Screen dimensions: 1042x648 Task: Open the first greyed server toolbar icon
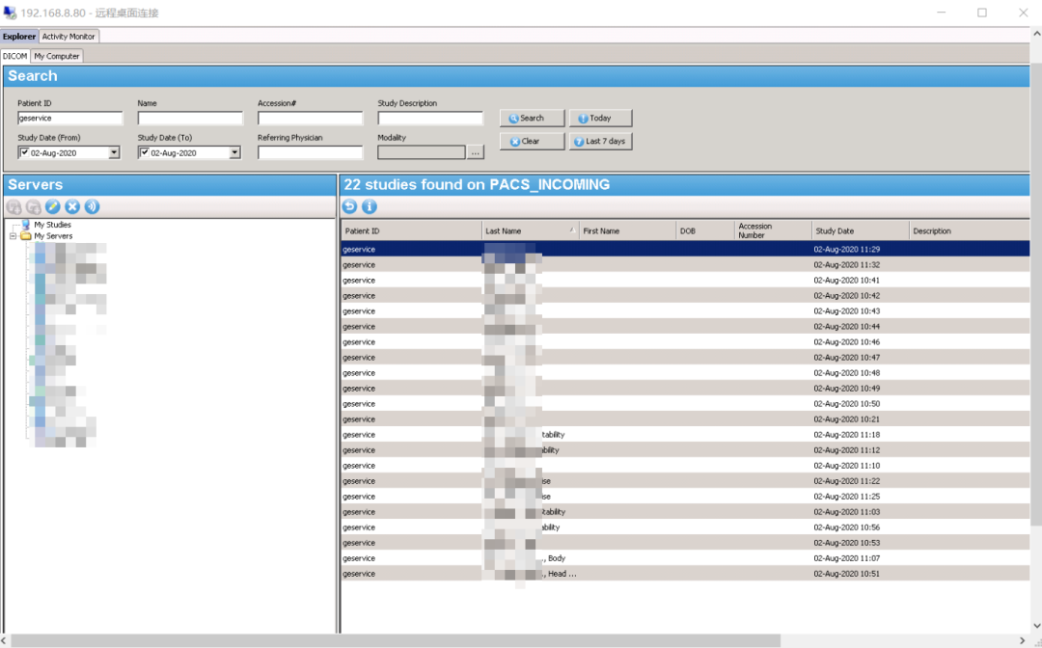coord(14,206)
